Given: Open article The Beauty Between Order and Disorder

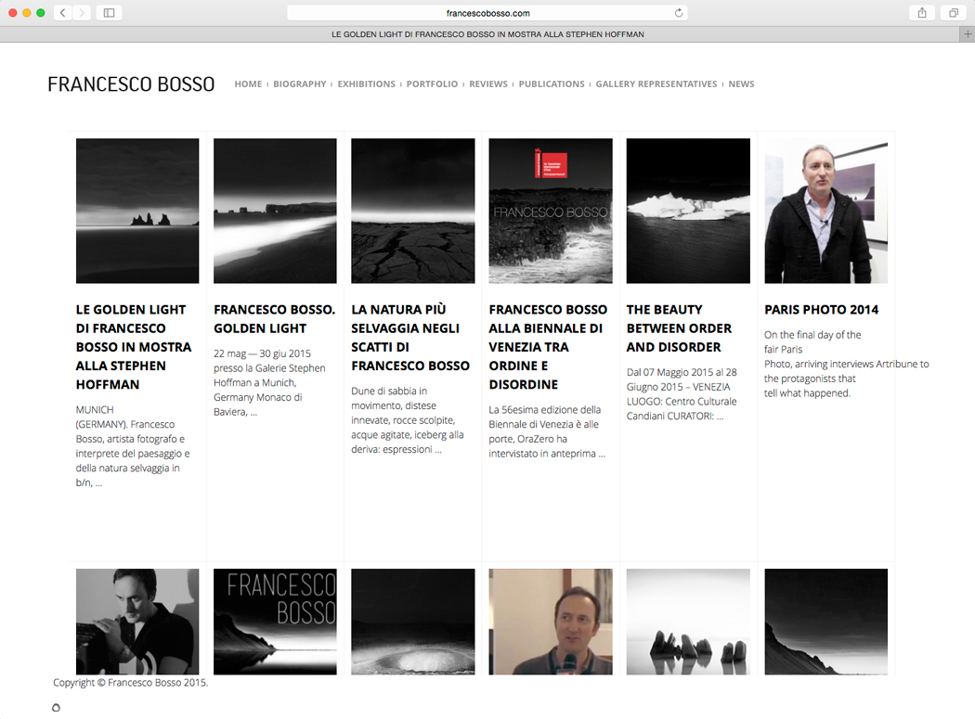Looking at the screenshot, I should (679, 328).
